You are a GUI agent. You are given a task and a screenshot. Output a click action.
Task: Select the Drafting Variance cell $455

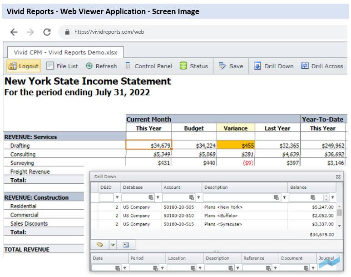click(x=236, y=146)
